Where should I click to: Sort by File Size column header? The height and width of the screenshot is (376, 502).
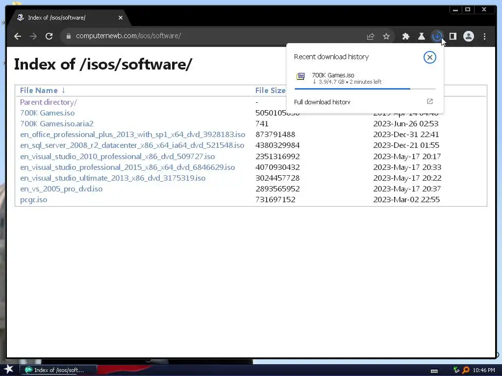pyautogui.click(x=270, y=91)
